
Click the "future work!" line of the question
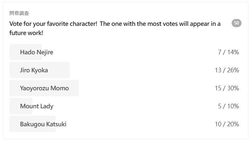26,33
